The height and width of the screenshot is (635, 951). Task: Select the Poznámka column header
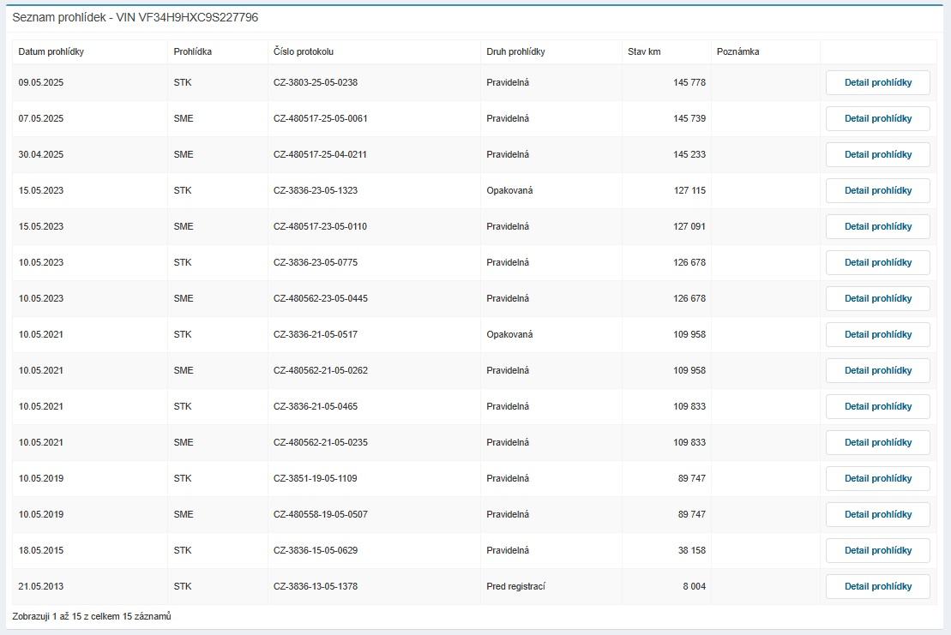click(x=737, y=51)
